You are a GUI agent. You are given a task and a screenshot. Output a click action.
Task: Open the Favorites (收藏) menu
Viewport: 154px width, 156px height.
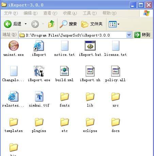pos(70,13)
